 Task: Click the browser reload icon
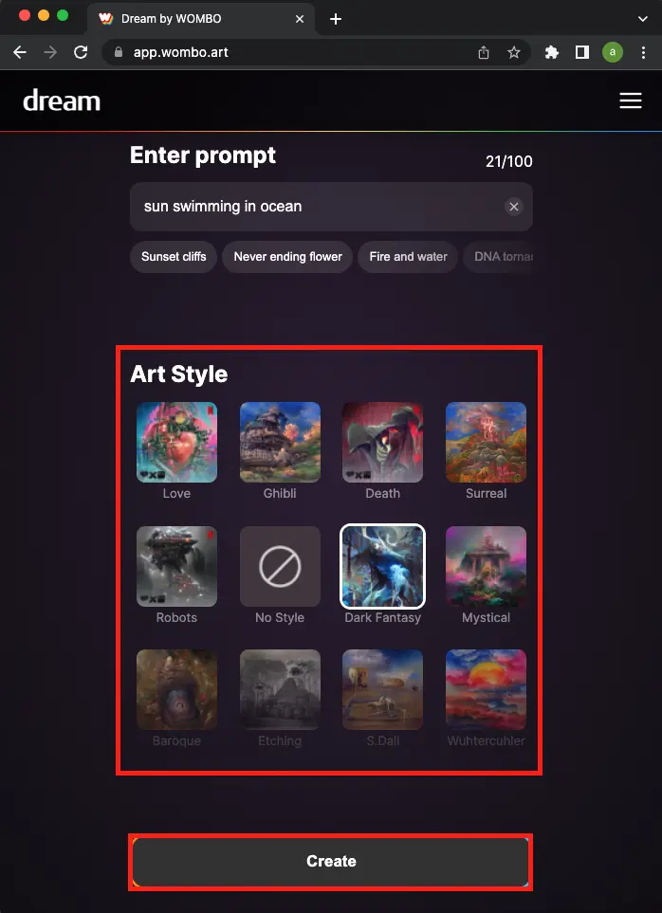click(x=81, y=52)
